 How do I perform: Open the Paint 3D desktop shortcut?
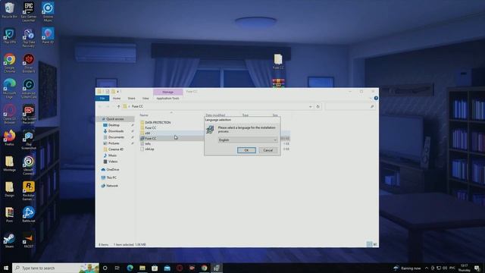pyautogui.click(x=48, y=36)
